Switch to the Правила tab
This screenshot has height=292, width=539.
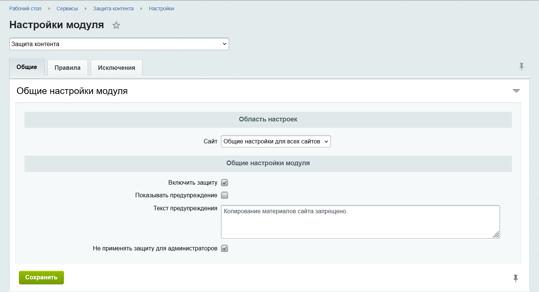(x=67, y=67)
